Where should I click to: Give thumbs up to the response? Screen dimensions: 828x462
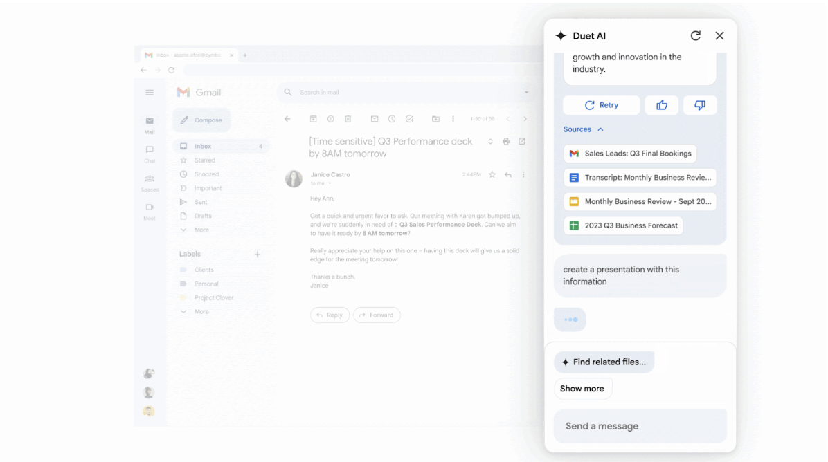[661, 105]
